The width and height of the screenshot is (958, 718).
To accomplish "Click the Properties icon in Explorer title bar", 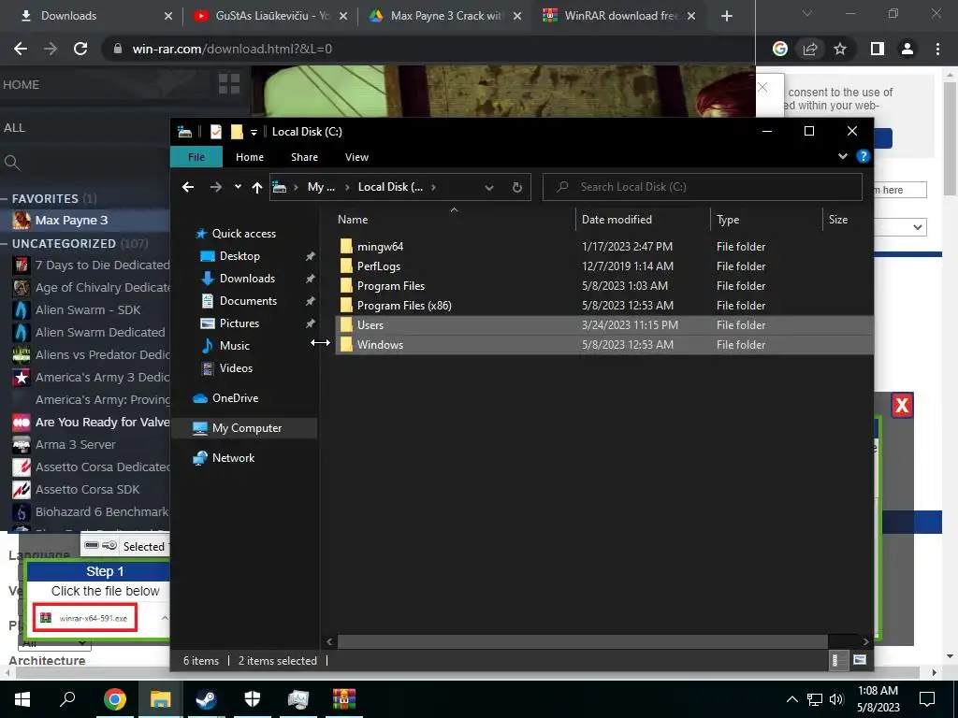I will click(216, 131).
